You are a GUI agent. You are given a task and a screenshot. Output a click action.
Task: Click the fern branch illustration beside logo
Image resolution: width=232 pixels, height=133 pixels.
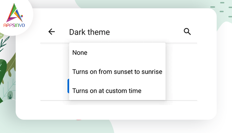tap(4, 44)
